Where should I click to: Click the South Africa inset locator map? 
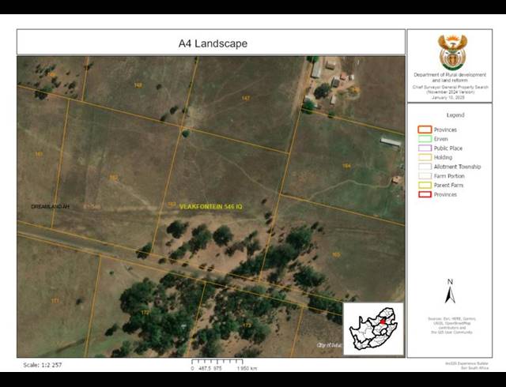(373, 329)
